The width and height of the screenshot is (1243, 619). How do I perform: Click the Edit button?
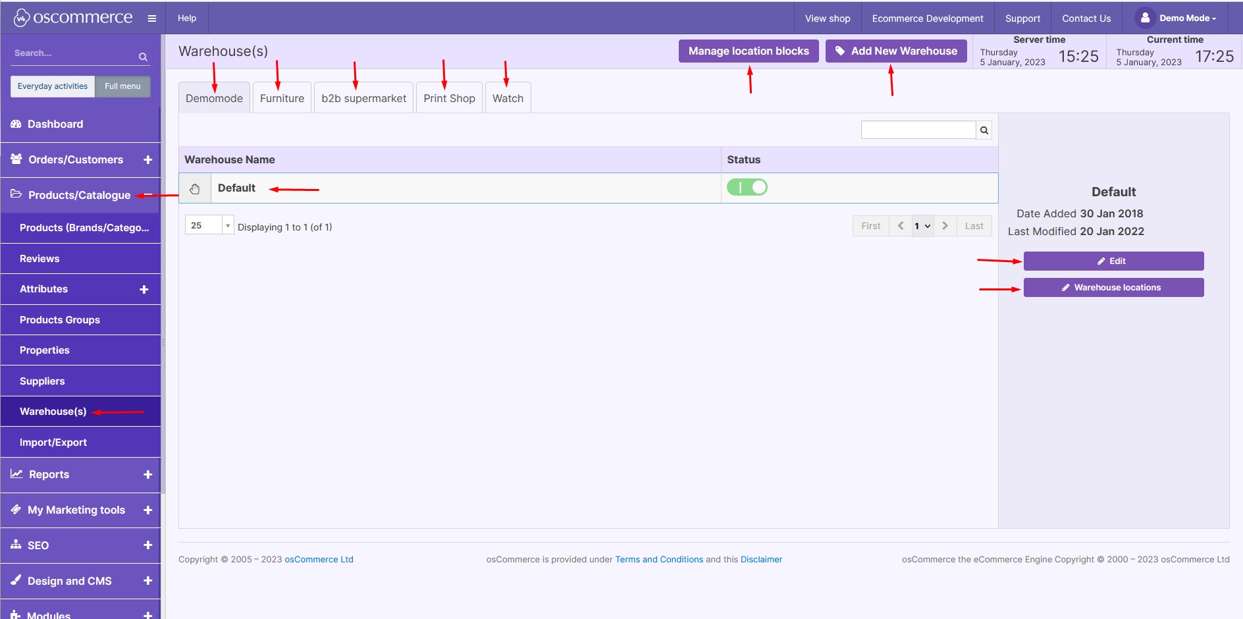click(x=1113, y=261)
